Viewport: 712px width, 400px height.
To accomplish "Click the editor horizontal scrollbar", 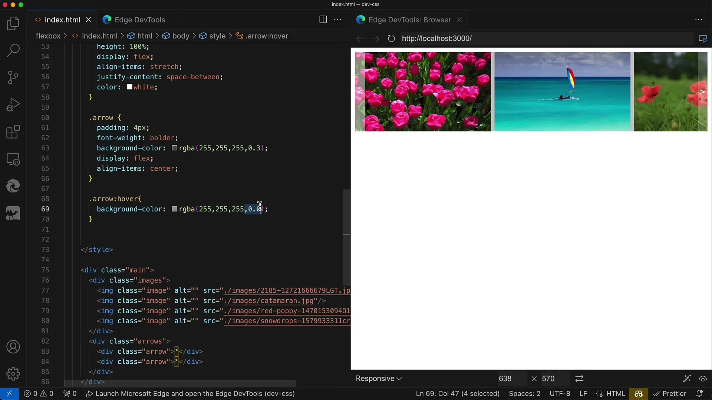I will 180,384.
